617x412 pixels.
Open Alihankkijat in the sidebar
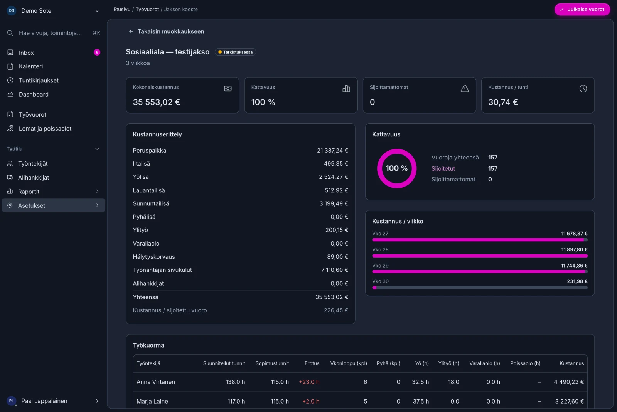pyautogui.click(x=54, y=178)
